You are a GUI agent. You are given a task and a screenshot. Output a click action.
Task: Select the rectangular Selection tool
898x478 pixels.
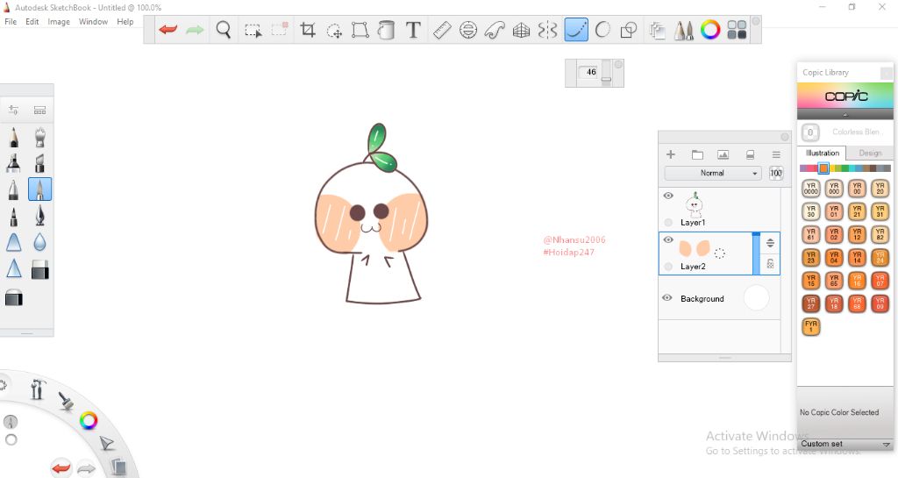[x=253, y=30]
